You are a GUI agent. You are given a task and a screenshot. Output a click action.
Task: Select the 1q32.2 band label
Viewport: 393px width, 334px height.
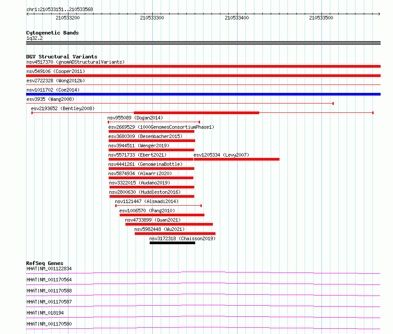tap(34, 38)
